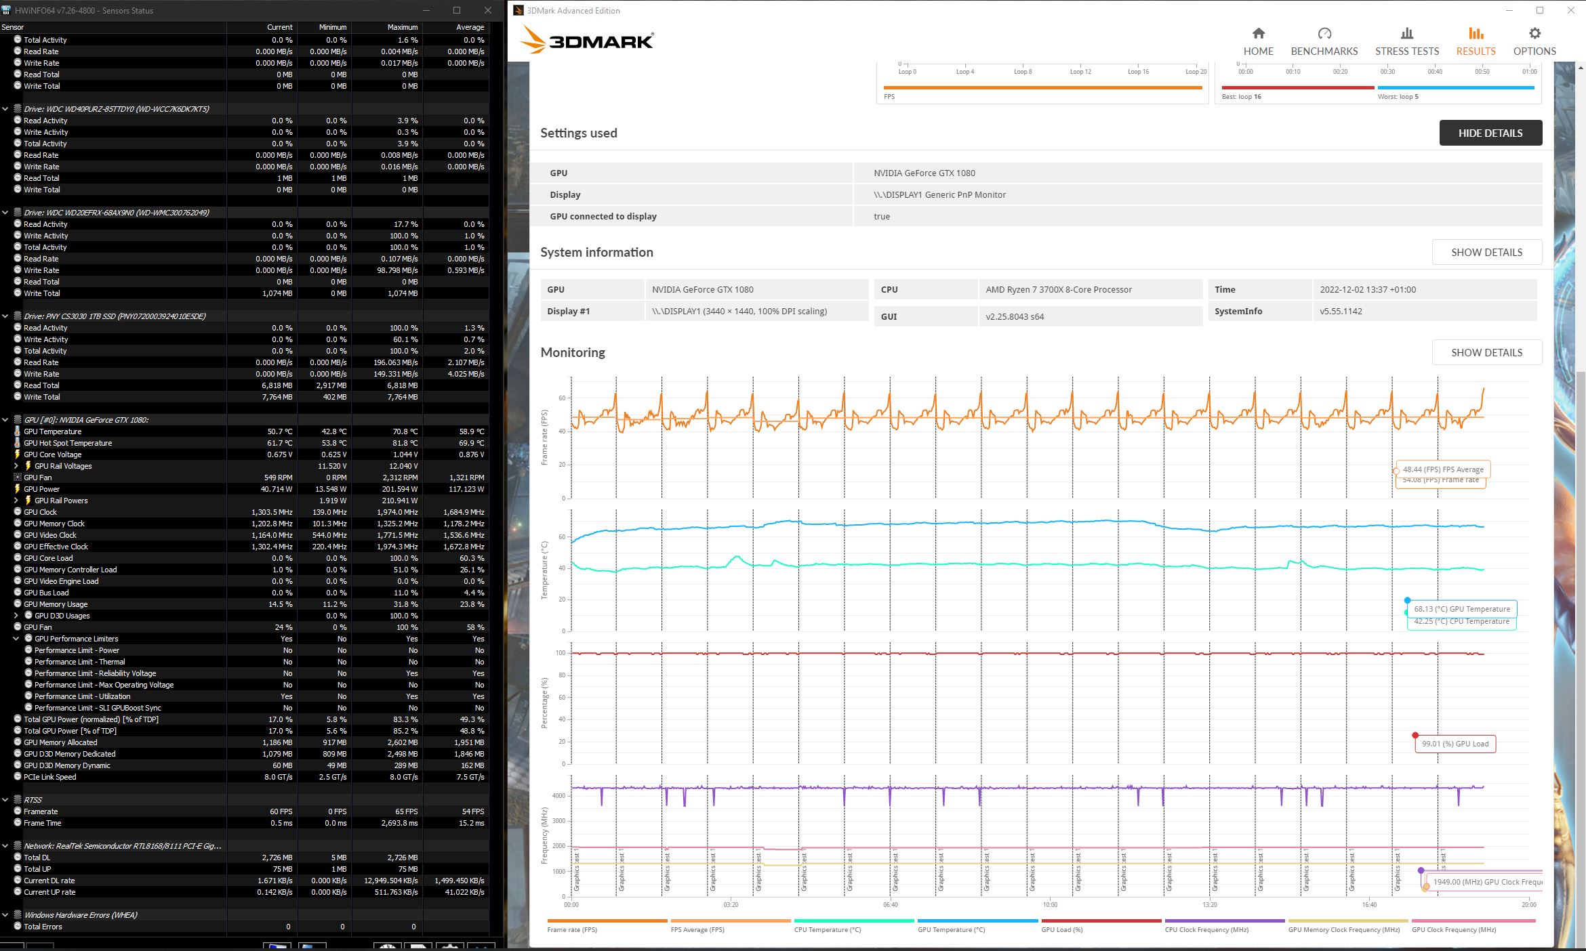The width and height of the screenshot is (1586, 951).
Task: Collapse the PNY CS3030 1TB SSD section
Action: pyautogui.click(x=5, y=316)
